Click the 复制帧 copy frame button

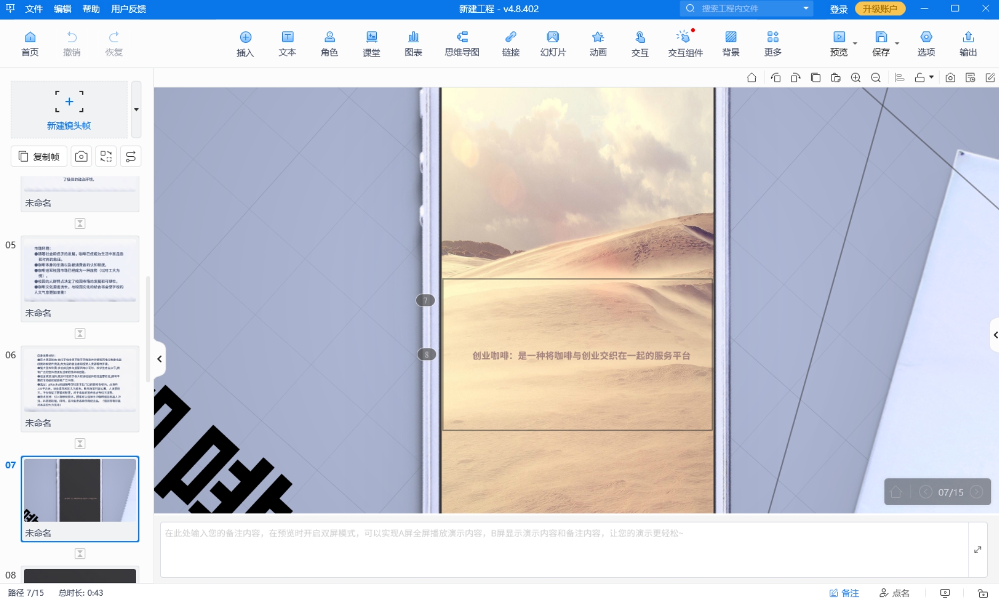(39, 156)
